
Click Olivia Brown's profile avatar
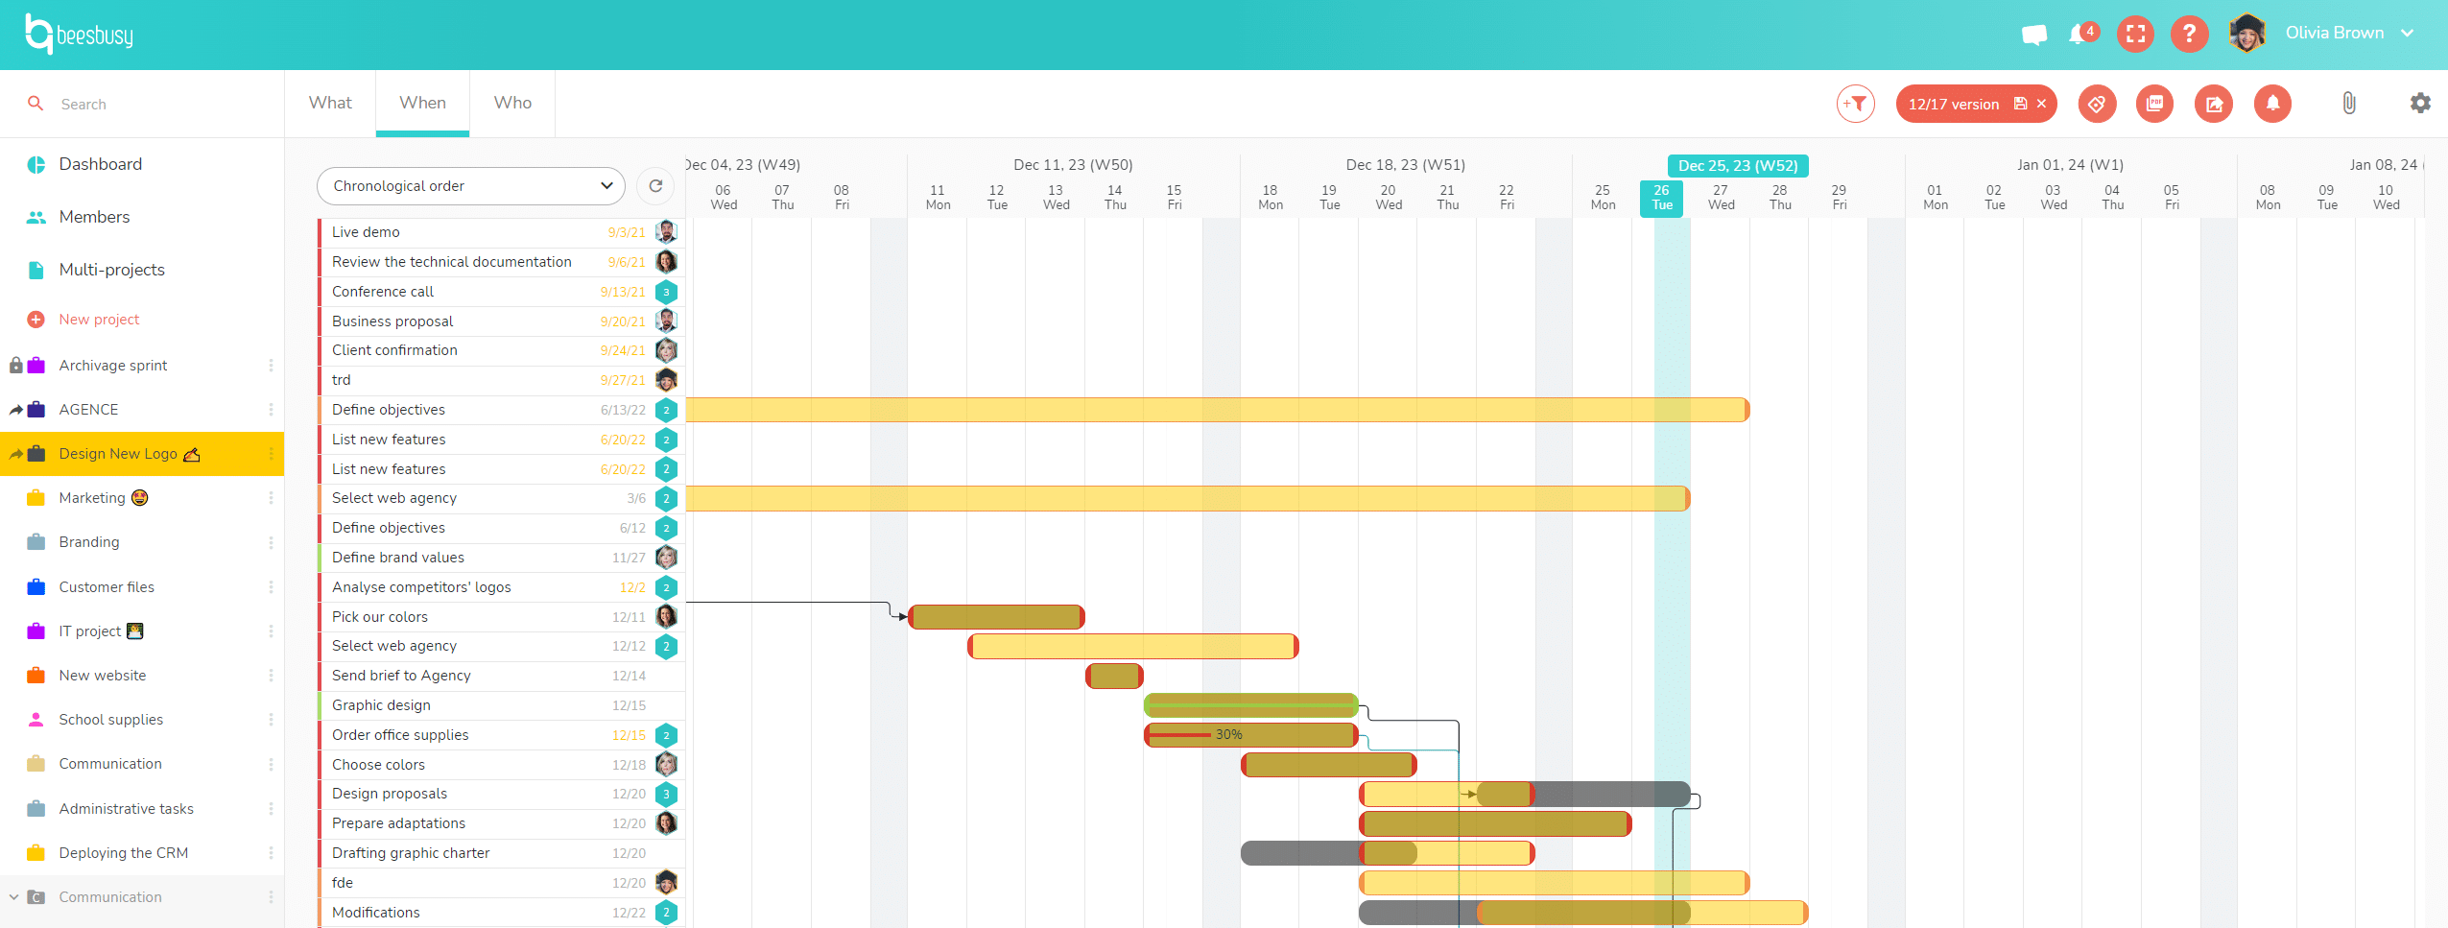(2247, 34)
